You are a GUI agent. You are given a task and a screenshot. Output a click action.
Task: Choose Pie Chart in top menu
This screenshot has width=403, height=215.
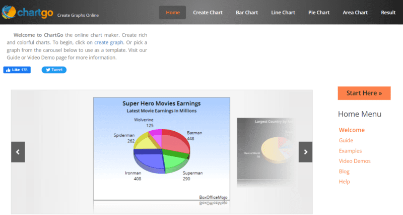coord(319,13)
